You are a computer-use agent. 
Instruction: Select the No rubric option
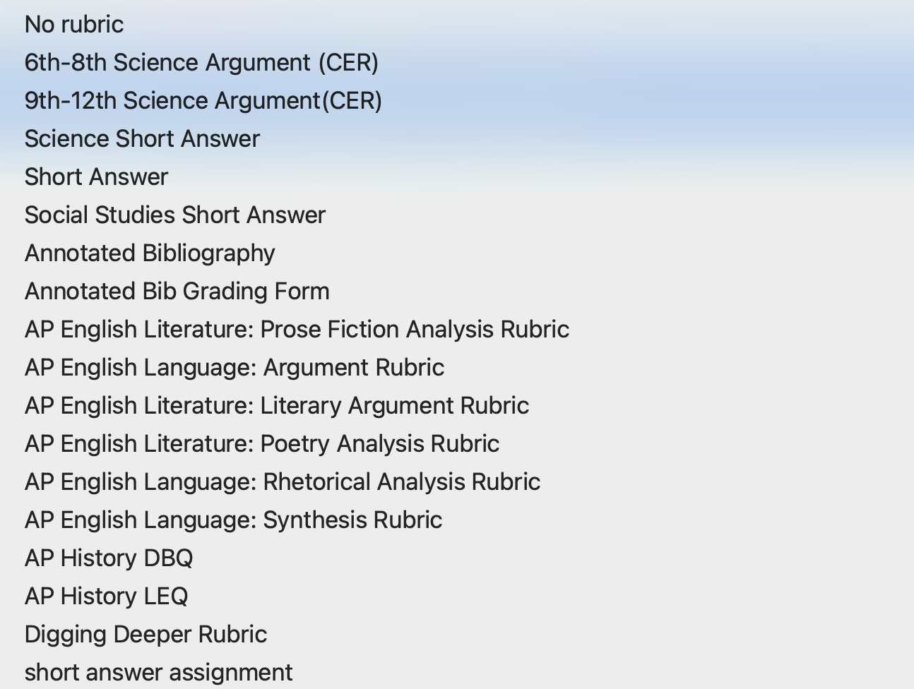click(x=73, y=24)
